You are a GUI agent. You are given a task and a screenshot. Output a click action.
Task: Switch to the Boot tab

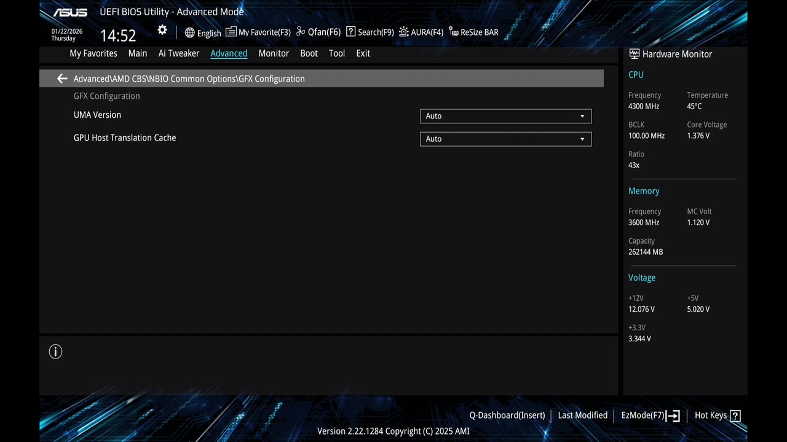309,53
